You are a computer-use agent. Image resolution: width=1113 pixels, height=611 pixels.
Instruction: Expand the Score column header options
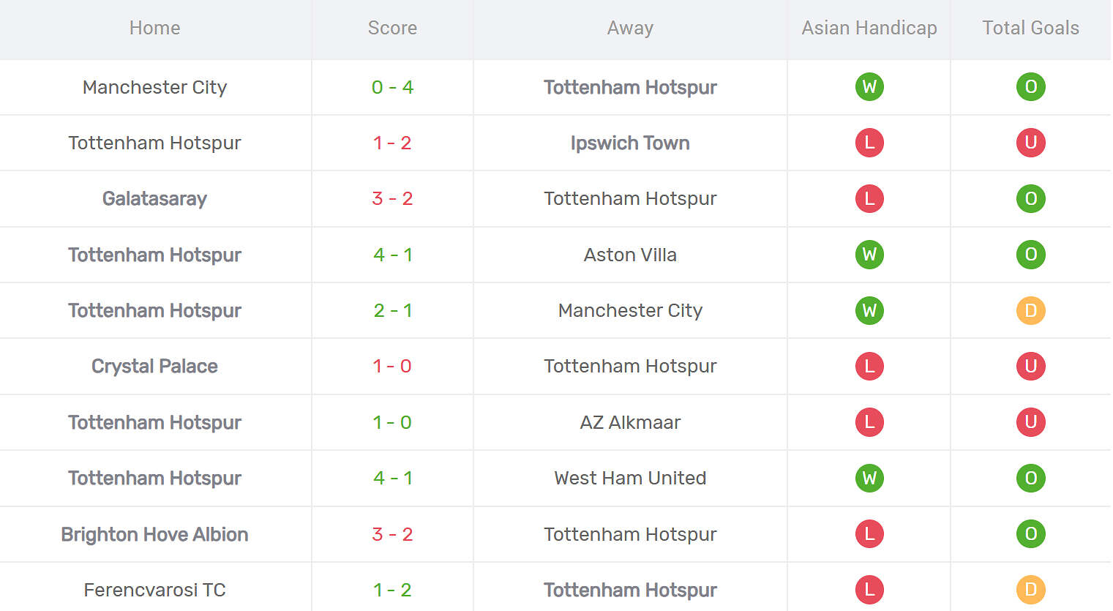392,28
